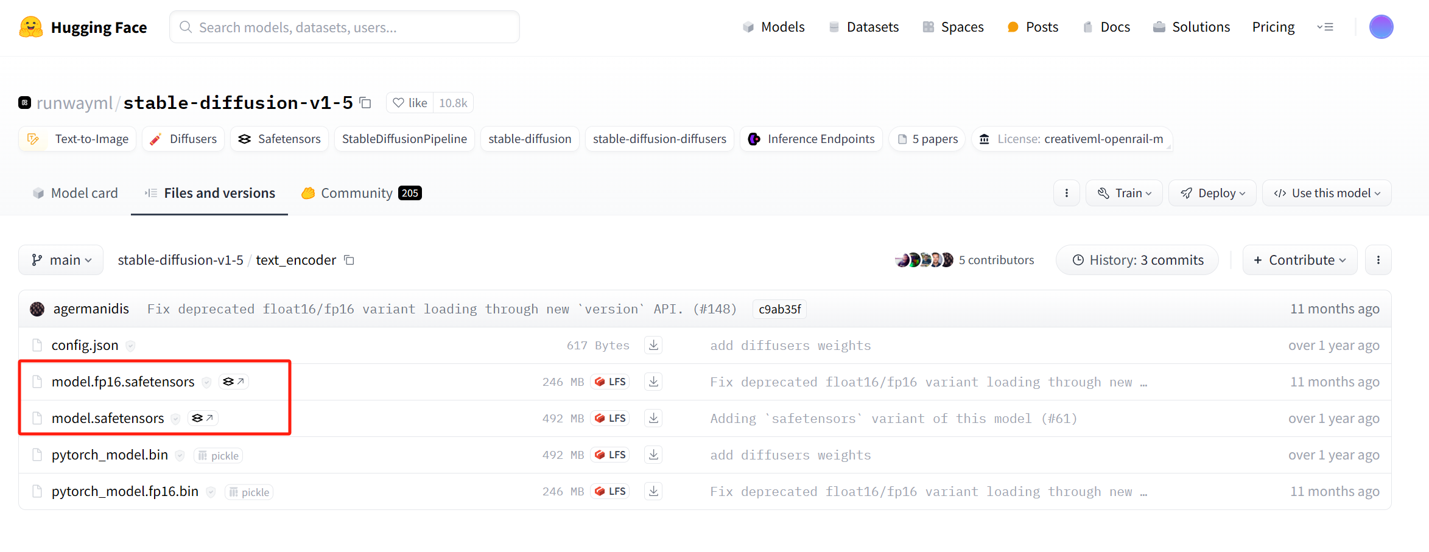
Task: Click security scan badge beside config.json
Action: [x=130, y=346]
